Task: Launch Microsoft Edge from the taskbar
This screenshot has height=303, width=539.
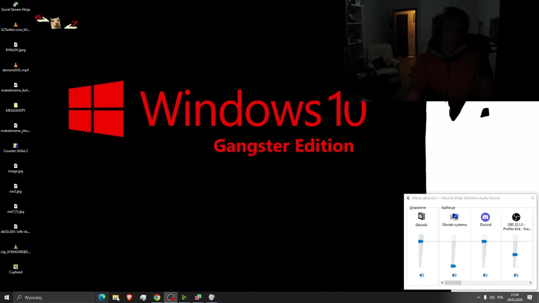Action: click(x=102, y=298)
